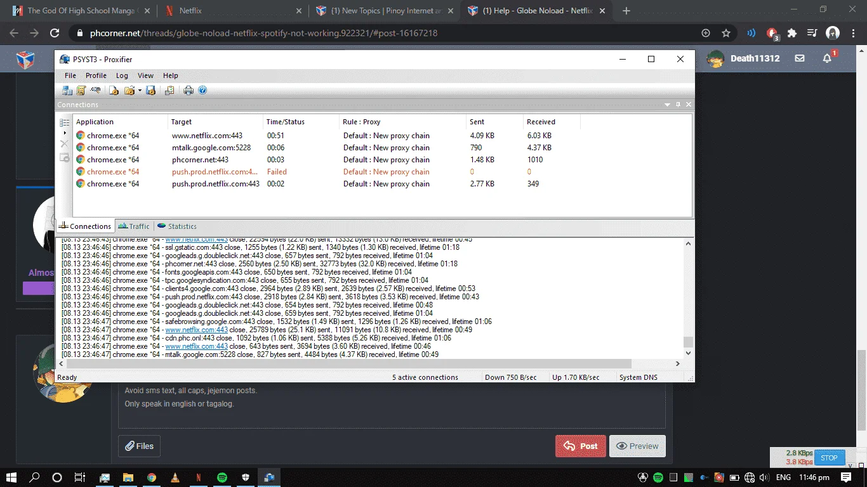
Task: Go back in Chrome
Action: pos(14,33)
